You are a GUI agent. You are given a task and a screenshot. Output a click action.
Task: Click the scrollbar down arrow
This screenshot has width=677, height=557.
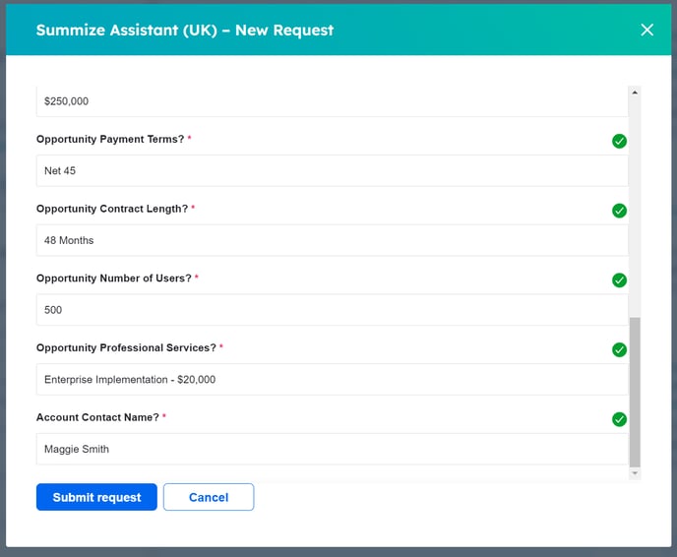[635, 473]
